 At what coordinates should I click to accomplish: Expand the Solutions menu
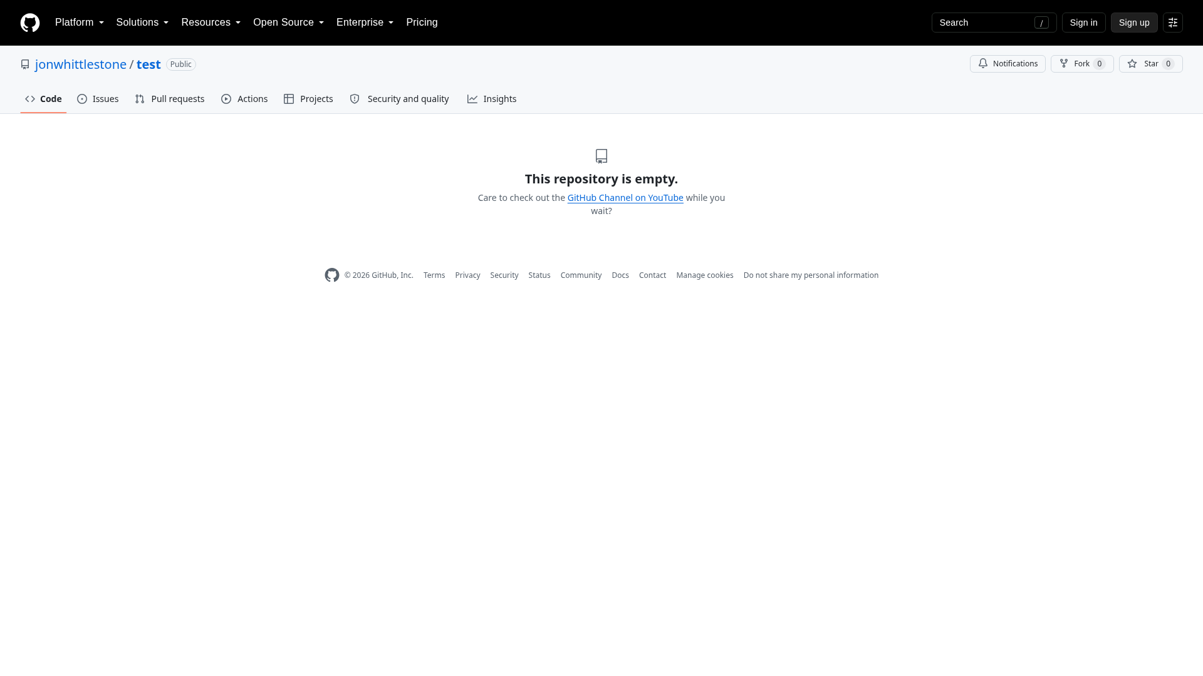[x=142, y=23]
